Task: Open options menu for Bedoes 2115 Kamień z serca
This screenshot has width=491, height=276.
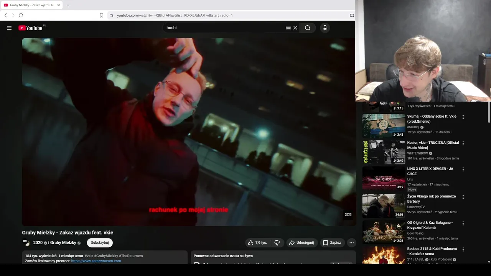Action: pos(463,249)
